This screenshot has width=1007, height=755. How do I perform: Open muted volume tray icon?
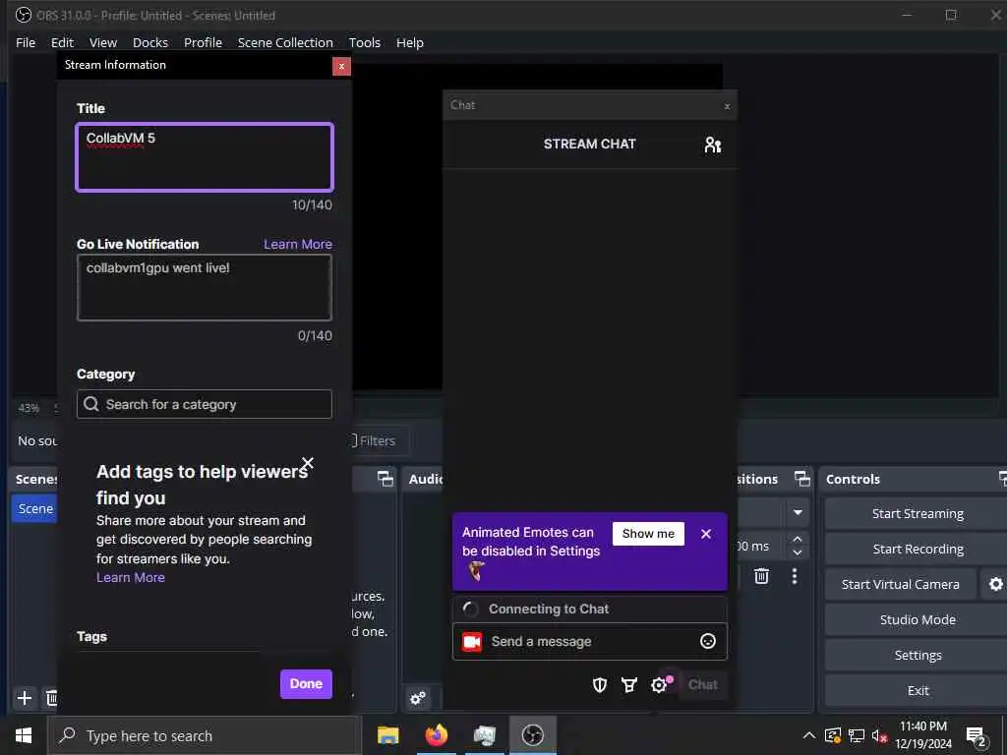click(879, 735)
